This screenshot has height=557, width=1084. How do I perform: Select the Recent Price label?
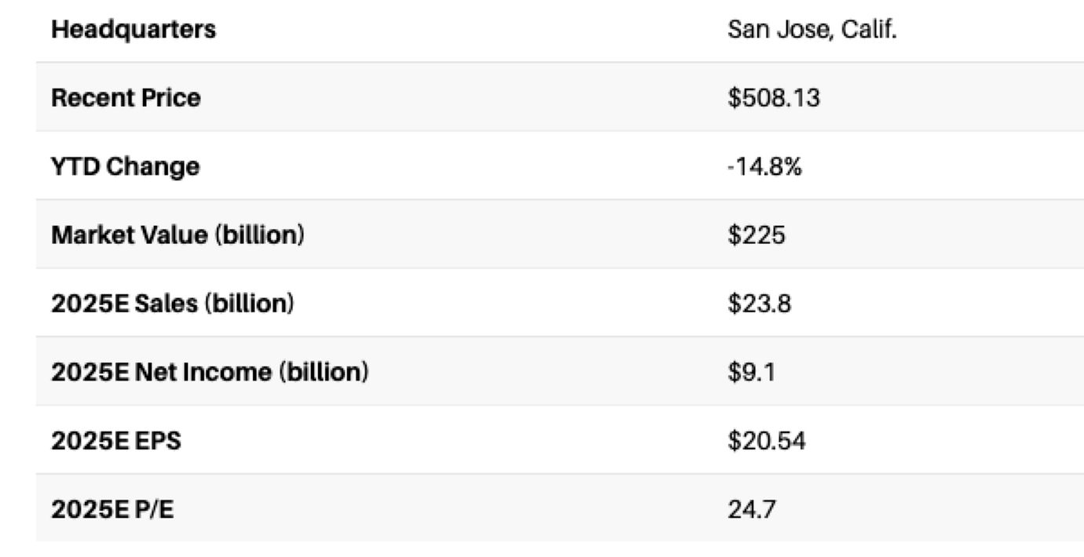point(126,98)
